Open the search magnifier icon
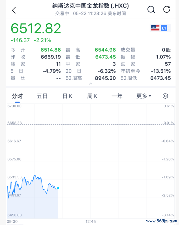The height and width of the screenshot is (225, 179). click(151, 10)
